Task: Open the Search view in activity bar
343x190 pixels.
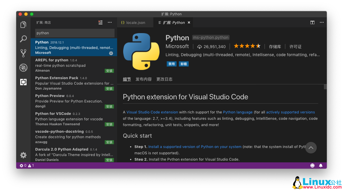Action: (x=23, y=39)
